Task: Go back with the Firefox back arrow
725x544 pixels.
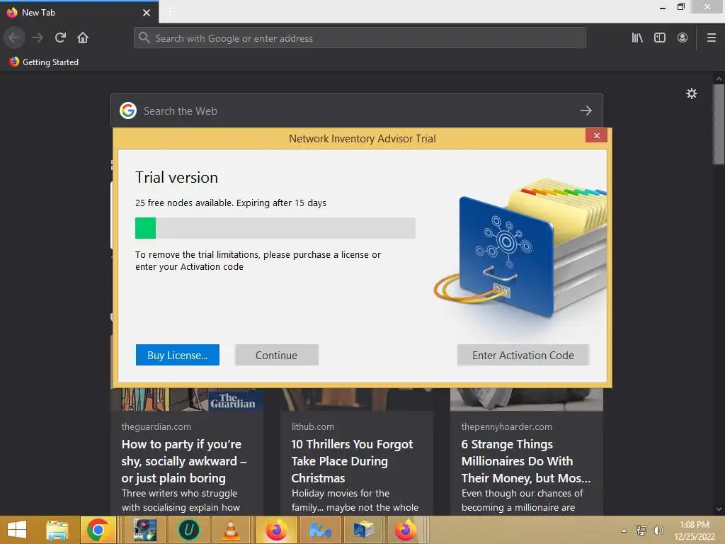Action: tap(14, 38)
